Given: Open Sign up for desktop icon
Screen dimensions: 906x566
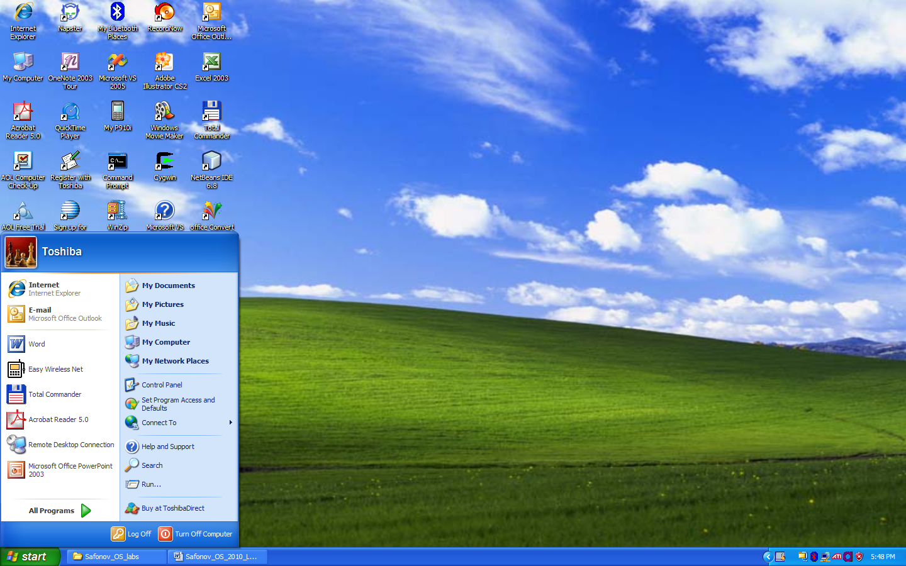Looking at the screenshot, I should tap(70, 215).
